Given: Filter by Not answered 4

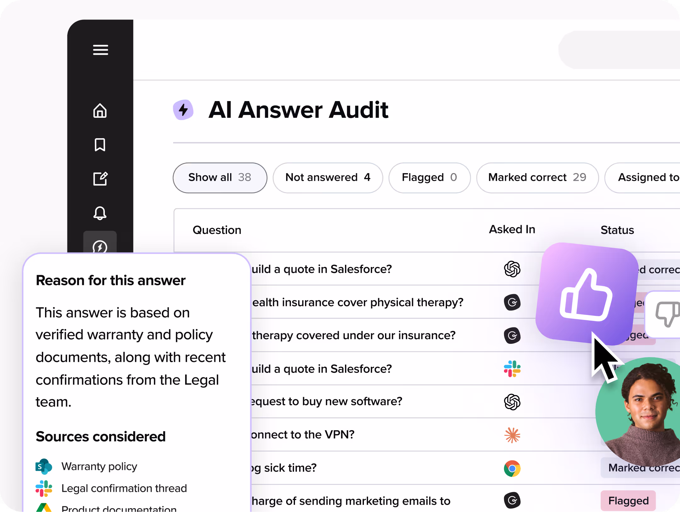Looking at the screenshot, I should (328, 178).
